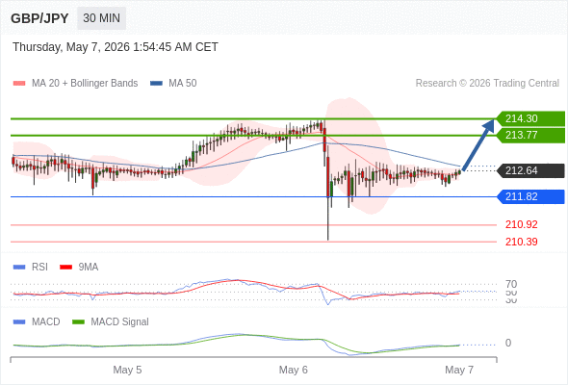Click the blue RSI legend swatch
This screenshot has height=385, width=568.
click(x=19, y=268)
